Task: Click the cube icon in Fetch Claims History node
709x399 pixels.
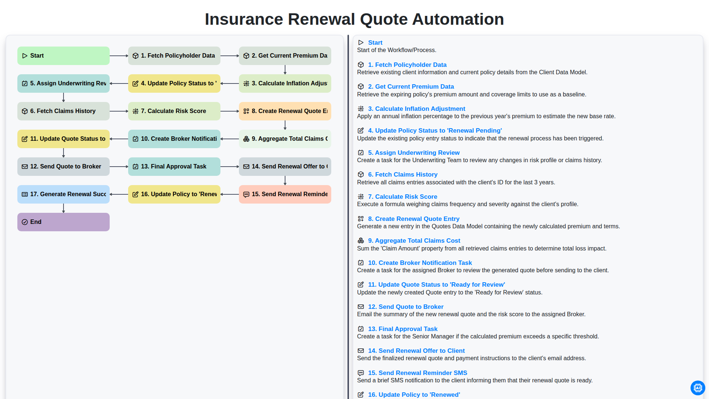Action: click(25, 111)
